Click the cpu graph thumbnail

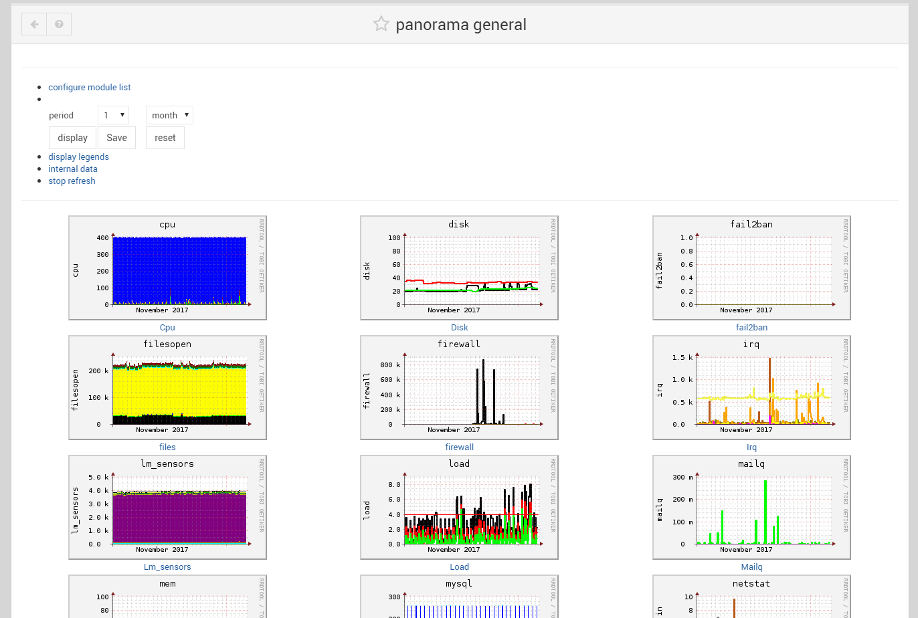point(167,268)
